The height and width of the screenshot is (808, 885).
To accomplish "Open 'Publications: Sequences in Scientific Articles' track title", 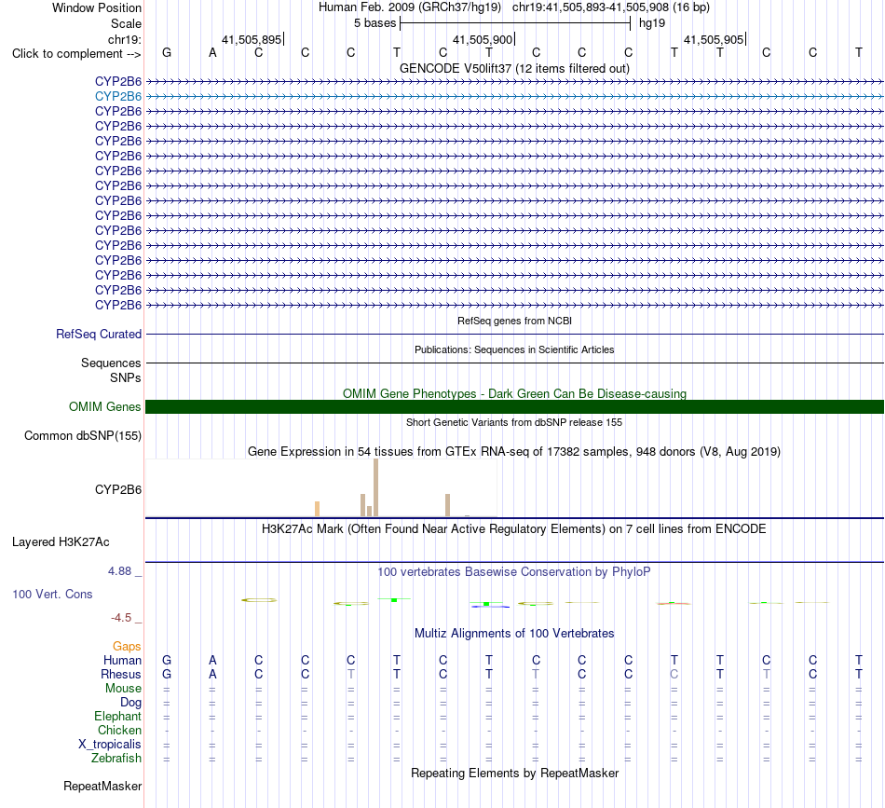I will pos(514,349).
